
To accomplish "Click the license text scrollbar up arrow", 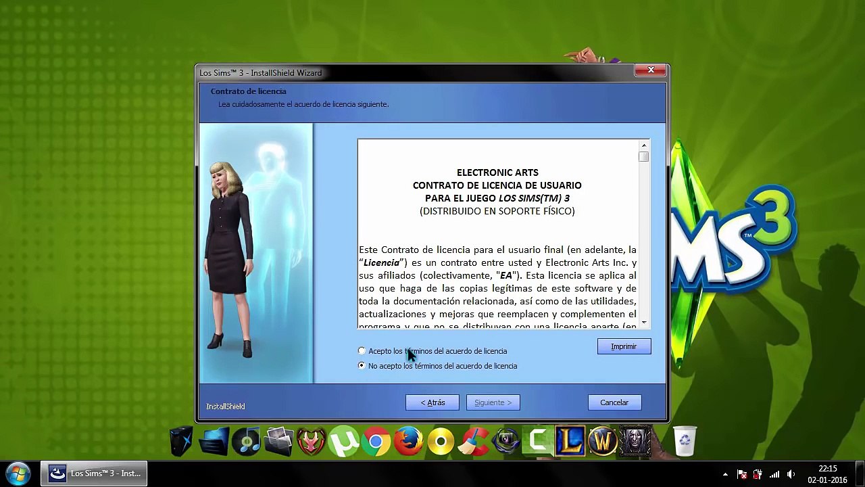I will click(x=644, y=145).
